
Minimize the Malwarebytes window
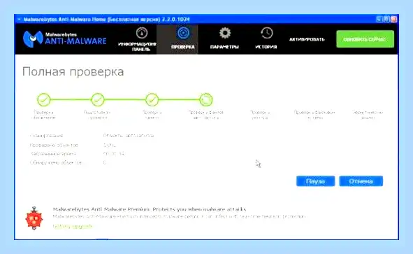(x=379, y=19)
